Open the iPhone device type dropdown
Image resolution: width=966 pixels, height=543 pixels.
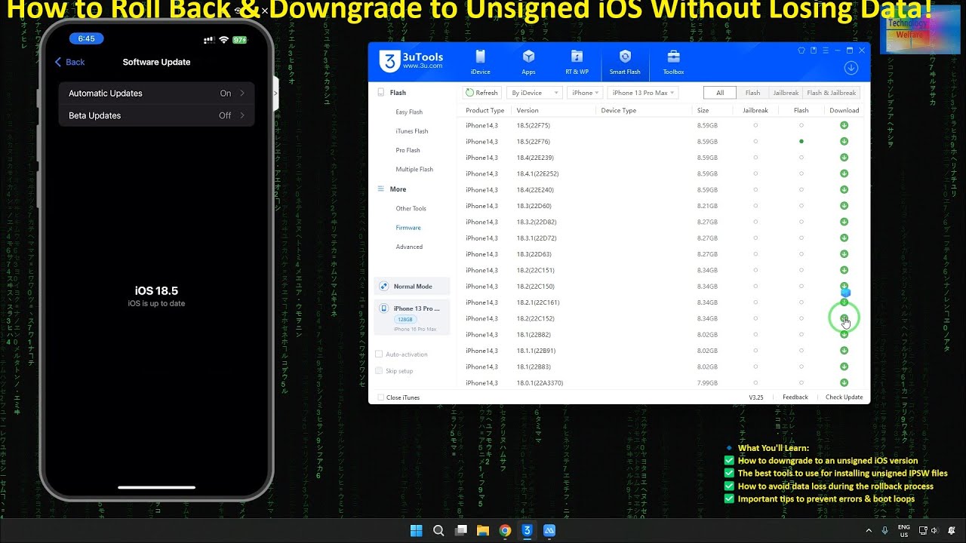coord(584,93)
